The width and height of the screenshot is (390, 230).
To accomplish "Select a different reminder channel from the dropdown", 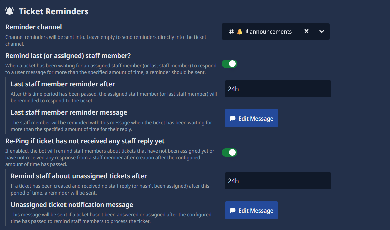I will (x=322, y=31).
